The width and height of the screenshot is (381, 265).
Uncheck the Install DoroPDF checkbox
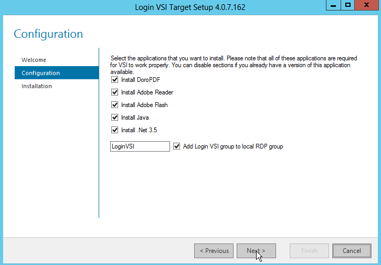tap(115, 80)
